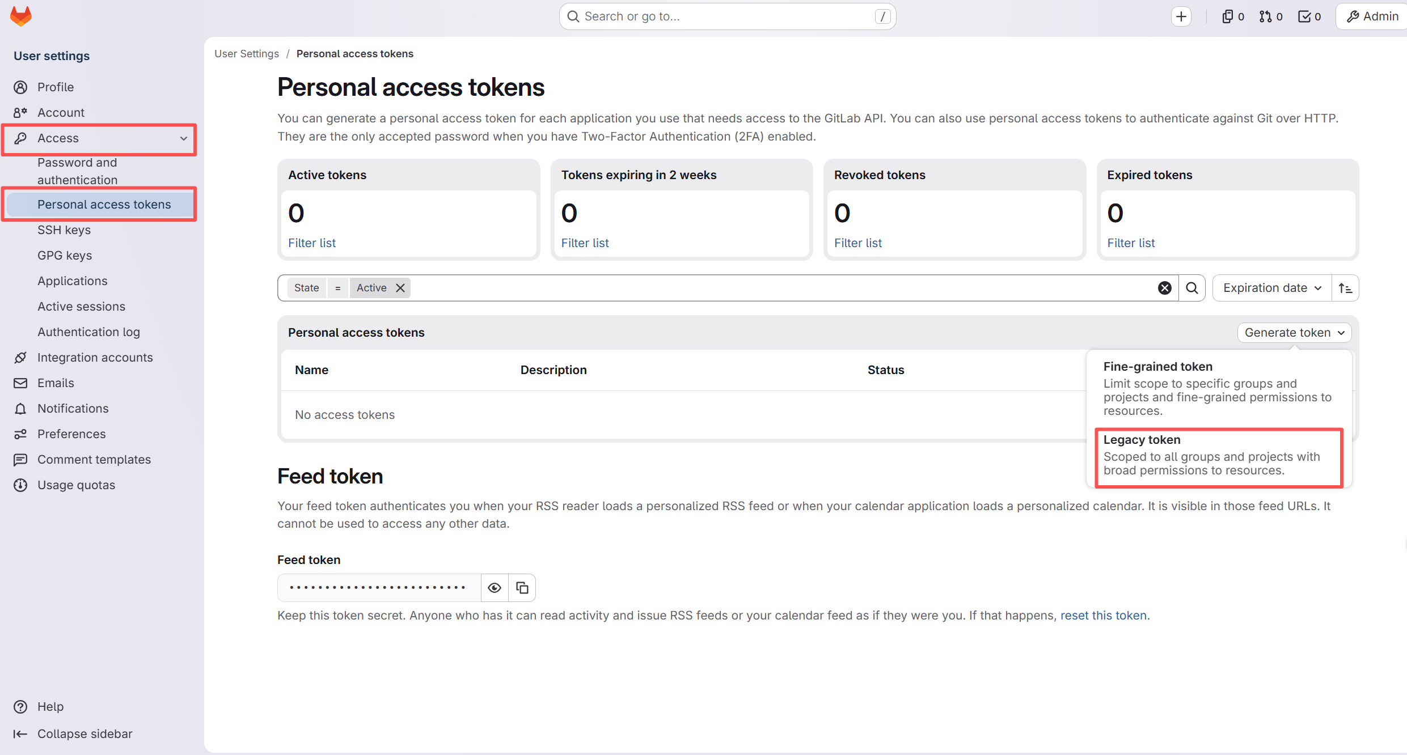Open the Admin area button

coord(1372,16)
